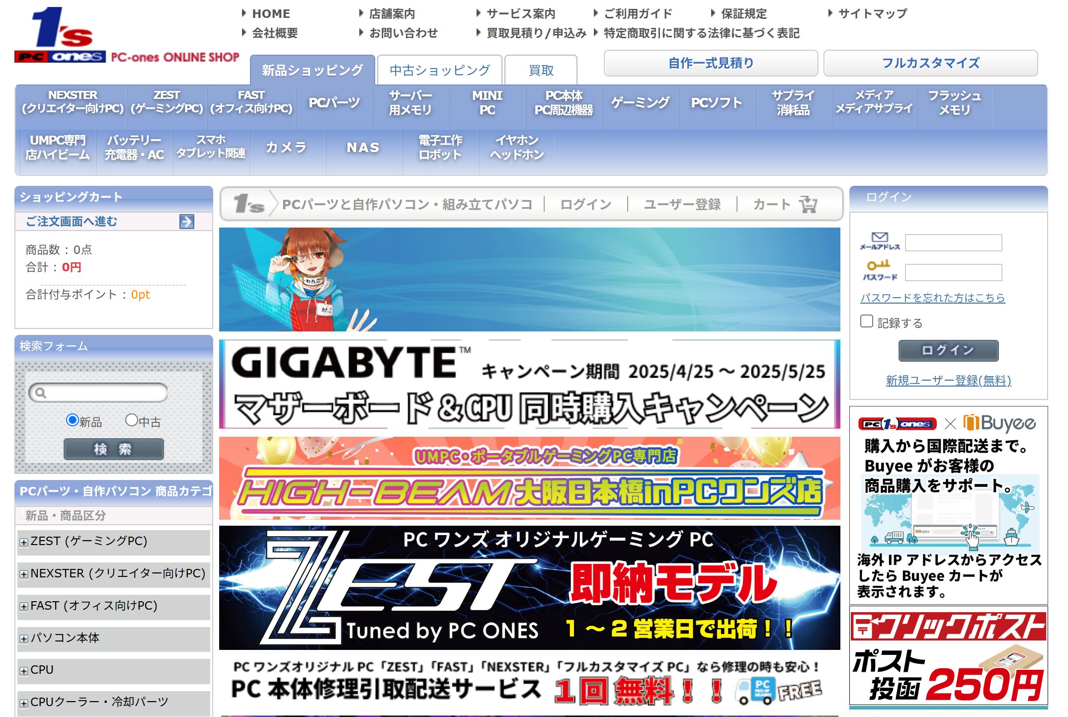Open the 新規ユーザー登録(無料) link
The width and height of the screenshot is (1068, 717).
[x=948, y=381]
